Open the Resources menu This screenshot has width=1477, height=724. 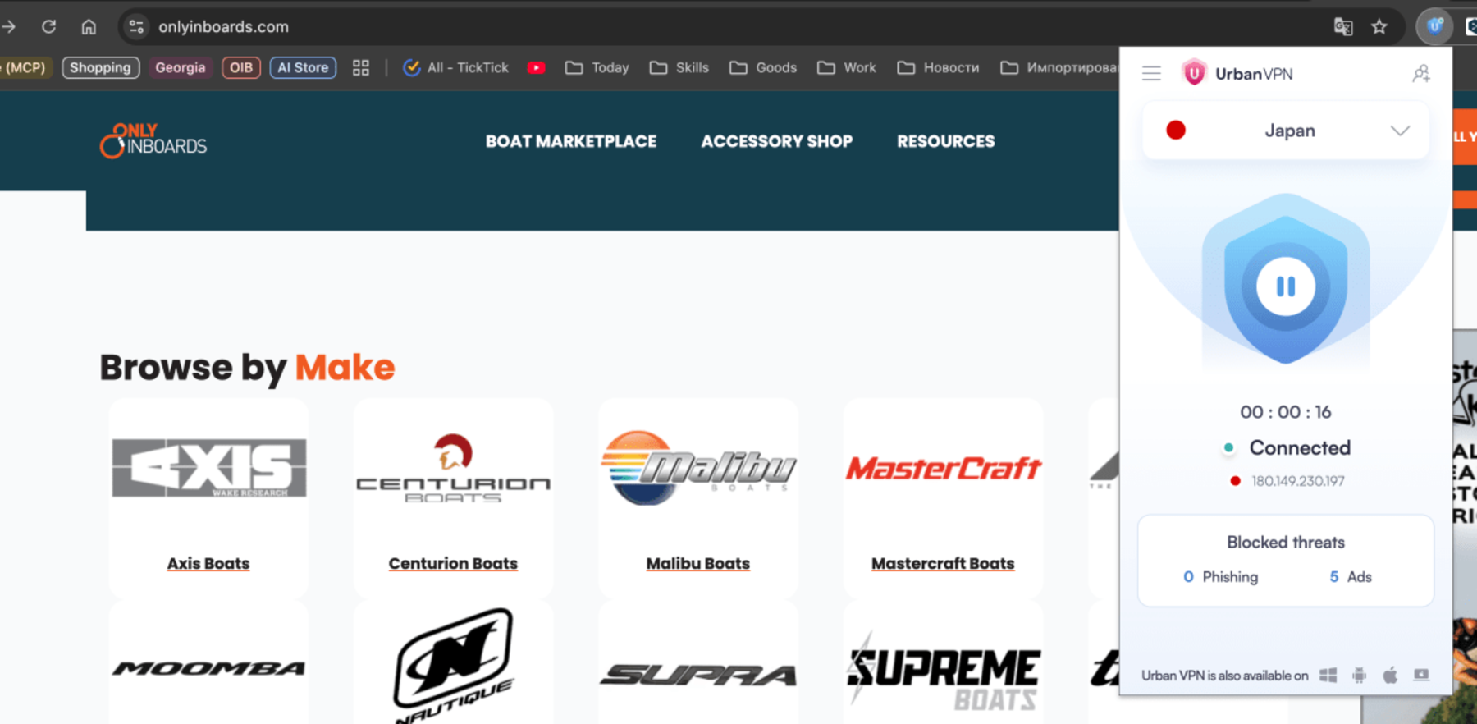pos(946,141)
